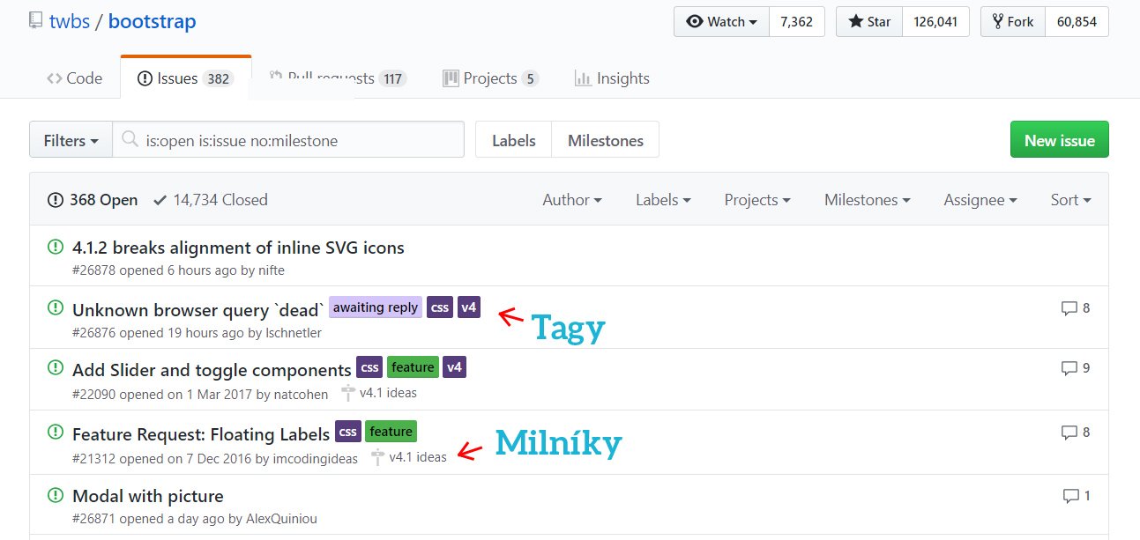
Task: Star the repository
Action: coord(868,22)
